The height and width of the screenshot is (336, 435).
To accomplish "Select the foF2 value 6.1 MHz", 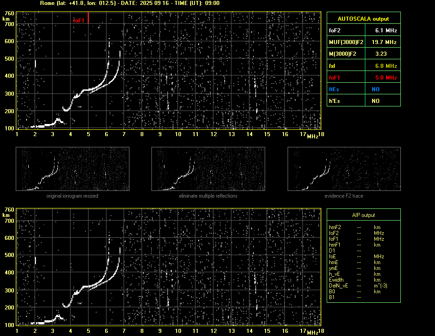I will [x=386, y=31].
